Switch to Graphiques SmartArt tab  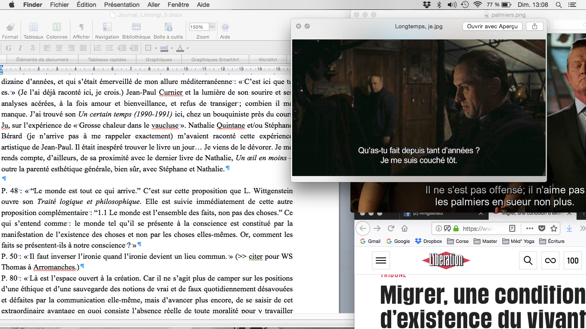[215, 60]
